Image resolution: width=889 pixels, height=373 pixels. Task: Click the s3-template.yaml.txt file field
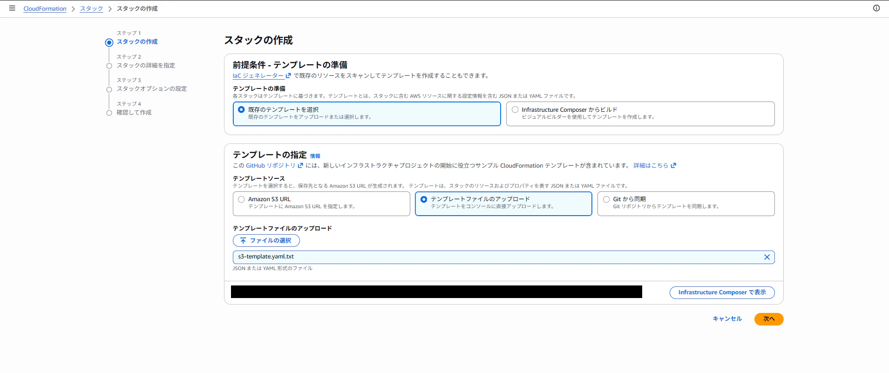[503, 257]
